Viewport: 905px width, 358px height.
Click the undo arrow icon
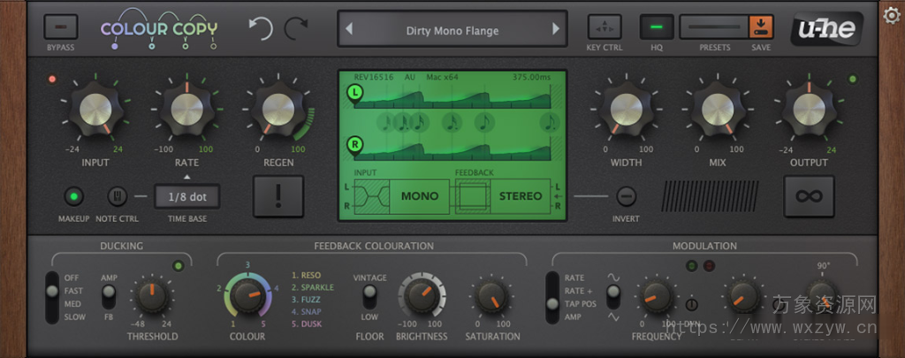261,29
